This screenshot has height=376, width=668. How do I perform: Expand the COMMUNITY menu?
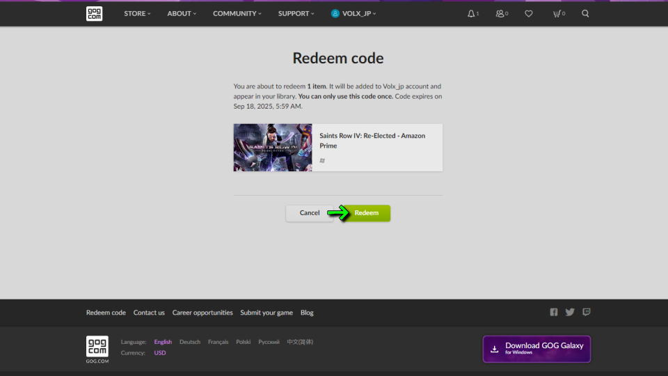(237, 14)
